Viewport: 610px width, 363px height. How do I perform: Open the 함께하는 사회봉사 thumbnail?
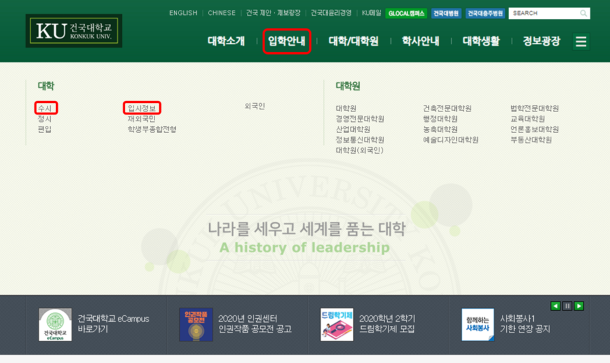(478, 325)
